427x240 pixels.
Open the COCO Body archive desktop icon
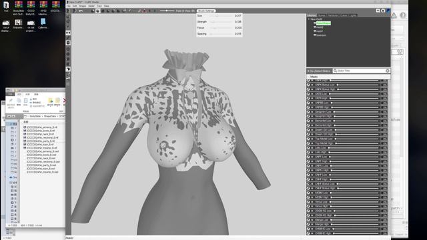click(x=31, y=7)
